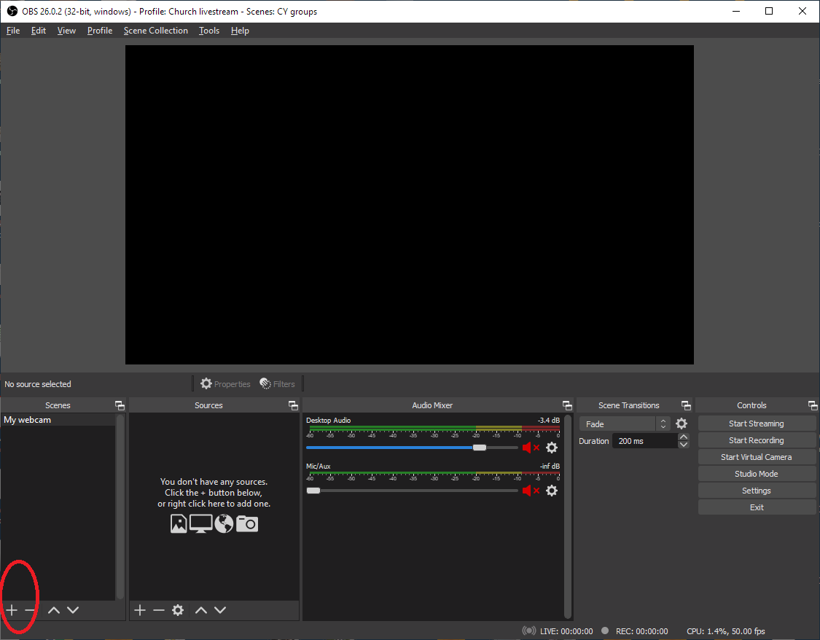
Task: Select the My webcam scene
Action: point(58,420)
